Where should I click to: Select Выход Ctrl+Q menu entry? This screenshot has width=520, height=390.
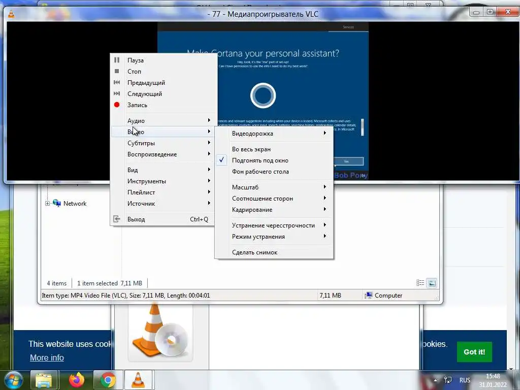(162, 219)
